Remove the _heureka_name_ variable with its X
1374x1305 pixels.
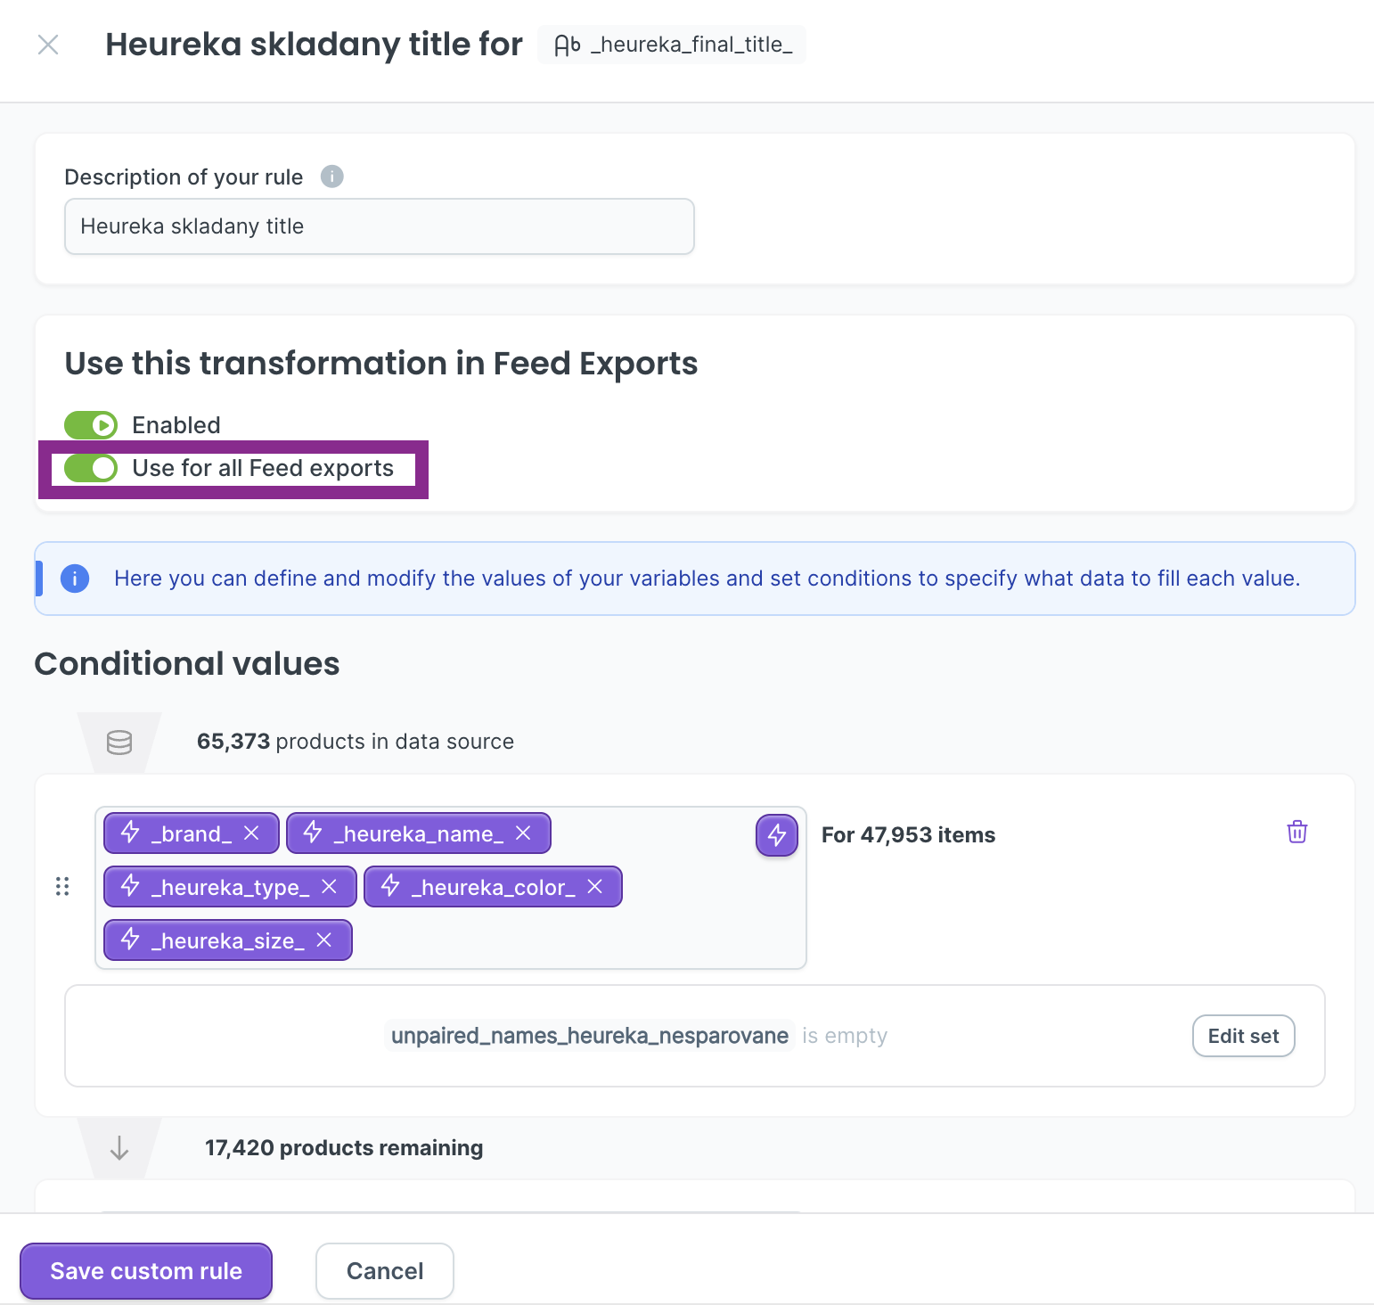click(x=524, y=833)
